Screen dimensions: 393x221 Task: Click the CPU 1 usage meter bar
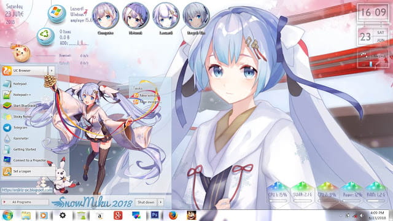click(x=278, y=201)
